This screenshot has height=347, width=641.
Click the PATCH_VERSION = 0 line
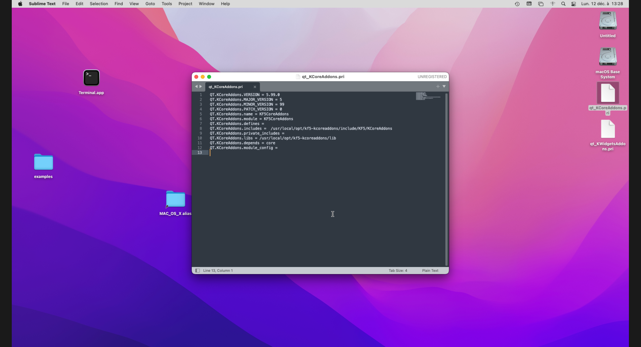point(246,109)
